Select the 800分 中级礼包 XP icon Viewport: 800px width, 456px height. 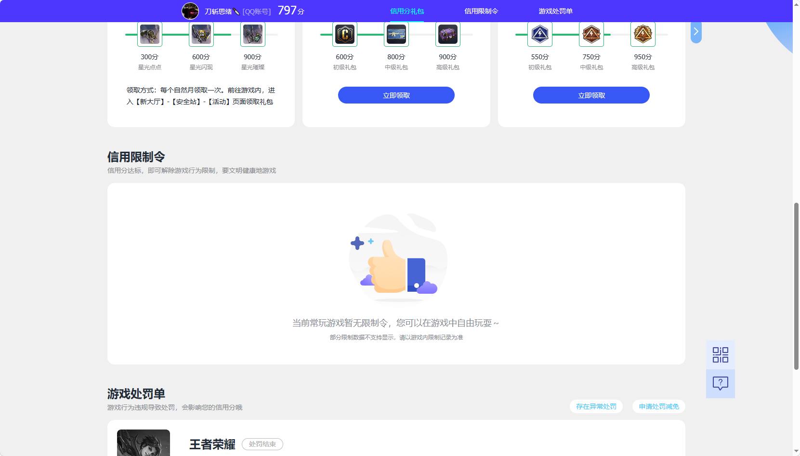(x=396, y=34)
